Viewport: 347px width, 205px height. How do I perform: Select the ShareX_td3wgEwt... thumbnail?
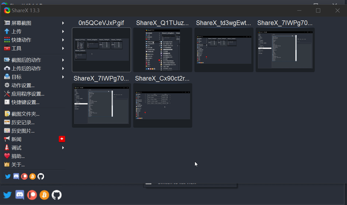coord(224,50)
